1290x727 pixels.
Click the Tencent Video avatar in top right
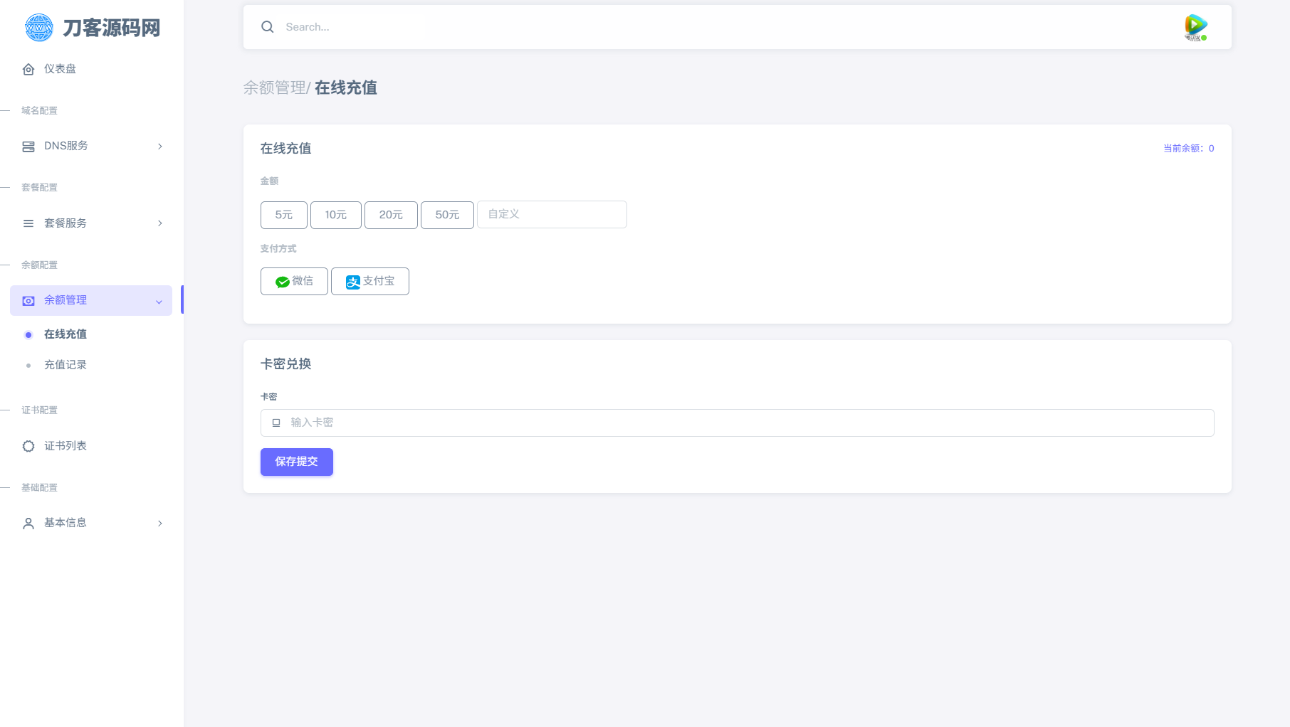click(x=1195, y=26)
